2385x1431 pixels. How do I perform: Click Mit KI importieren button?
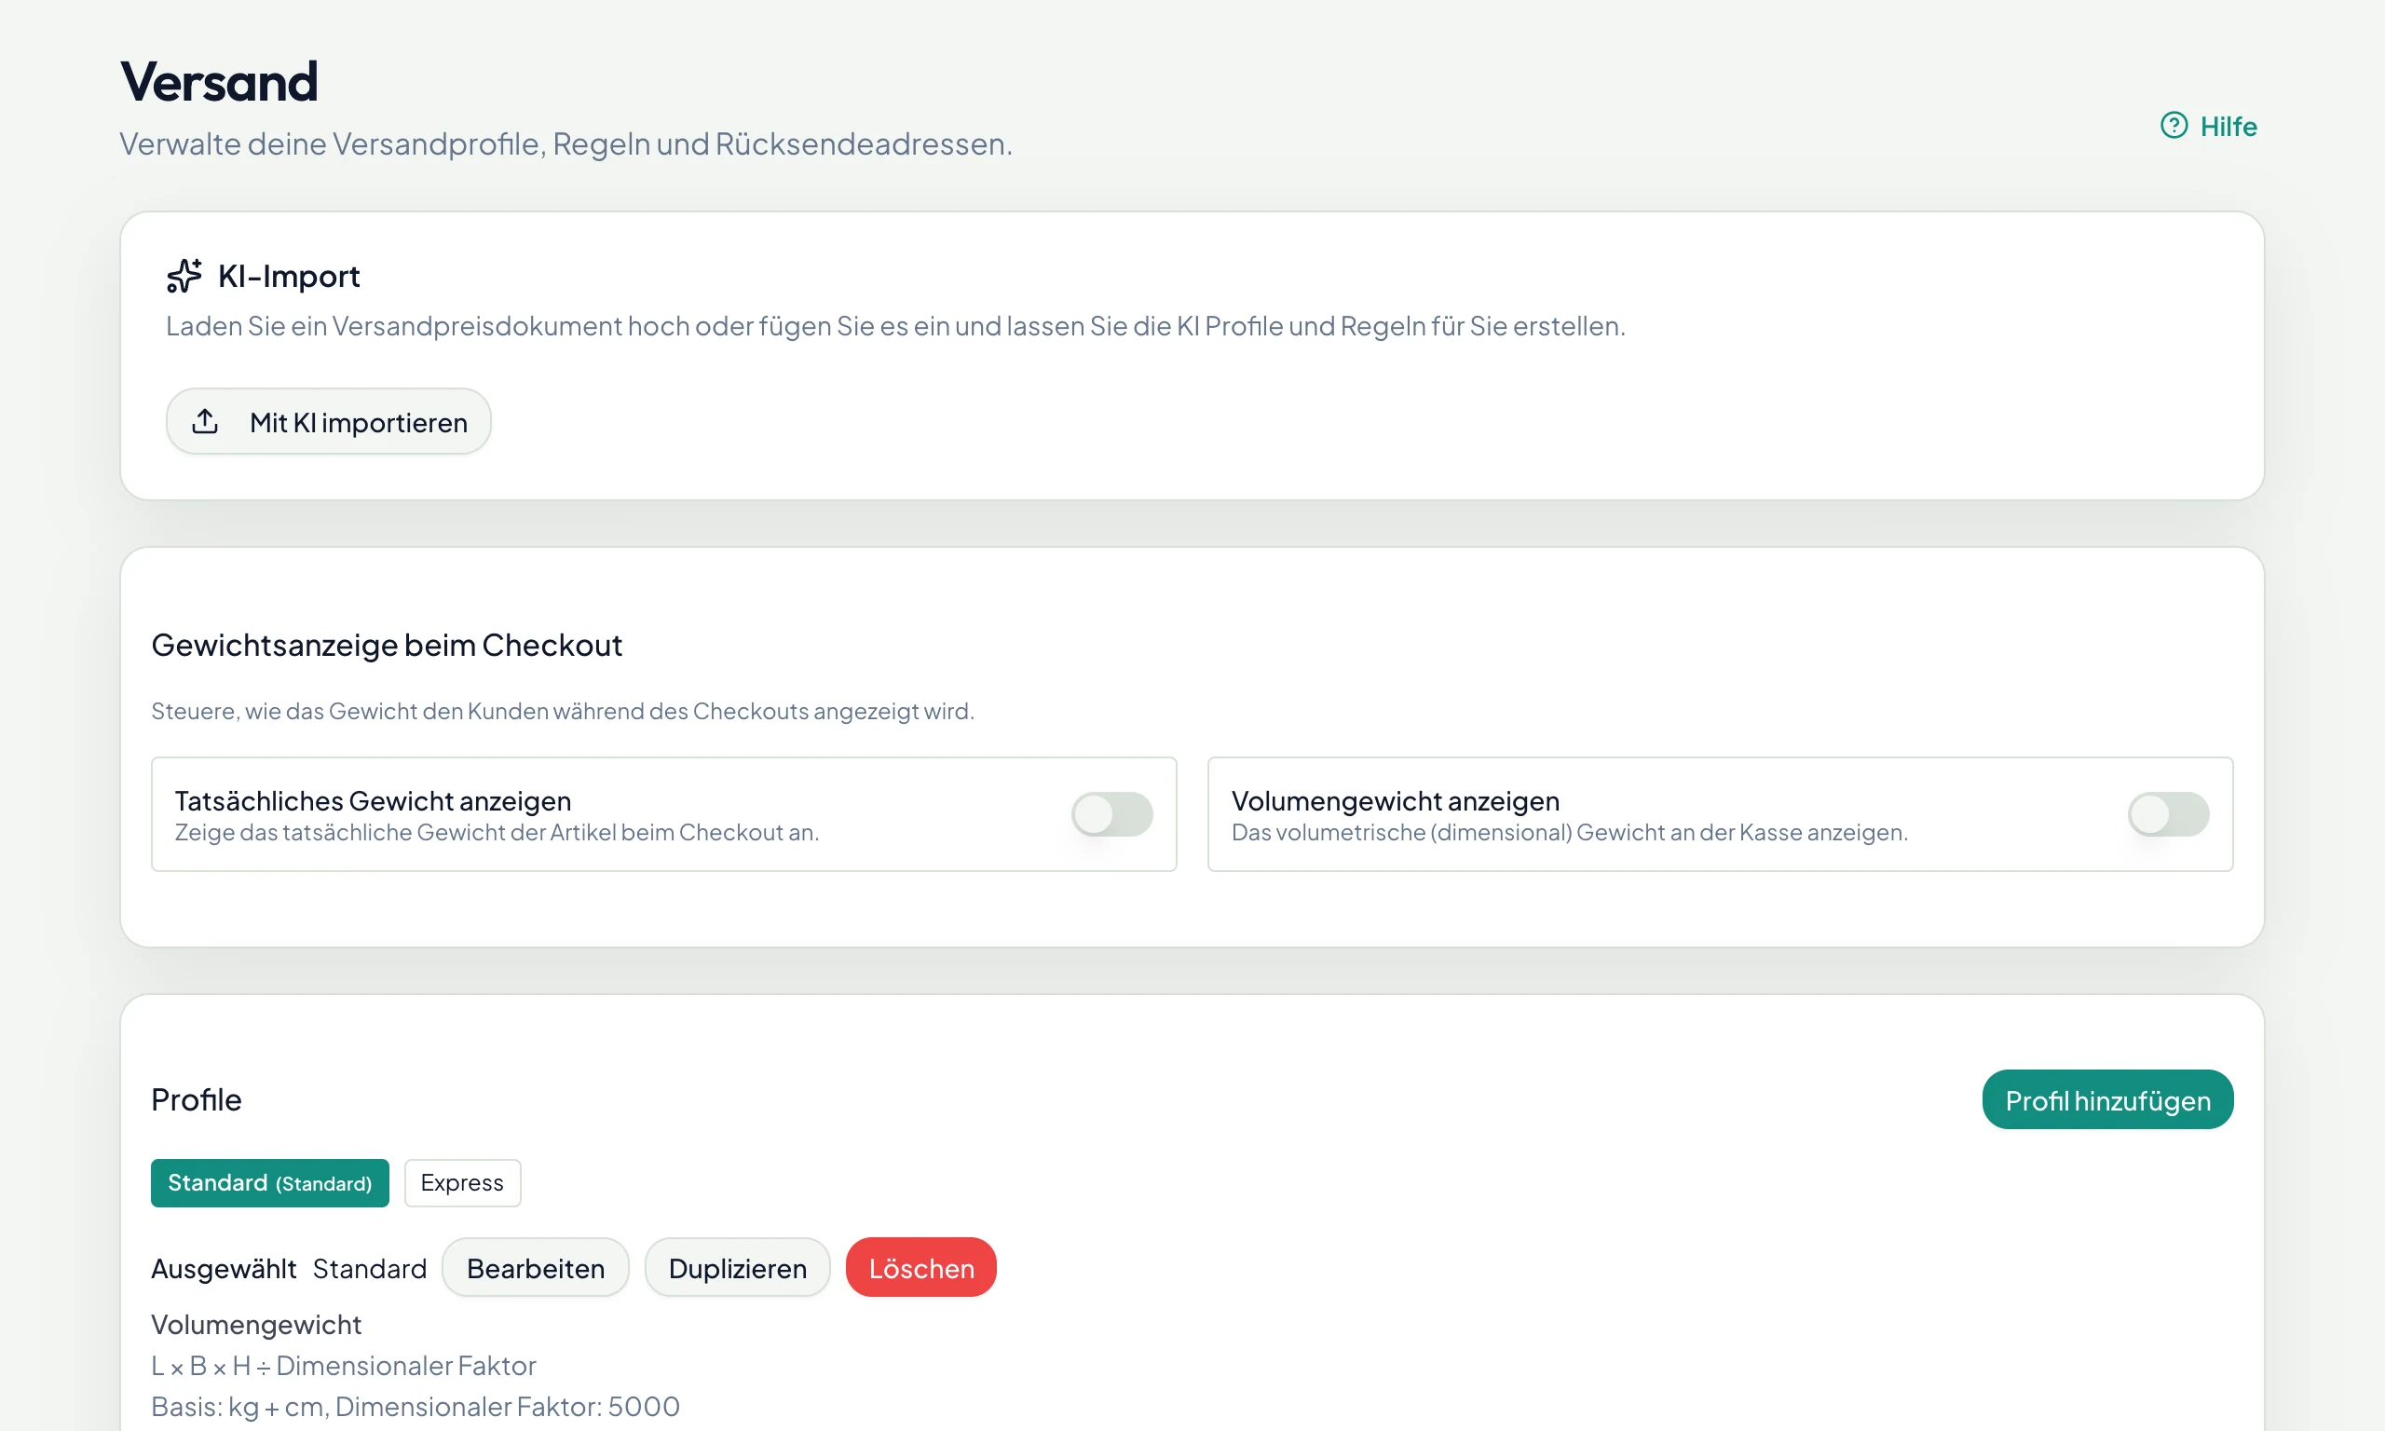[329, 421]
